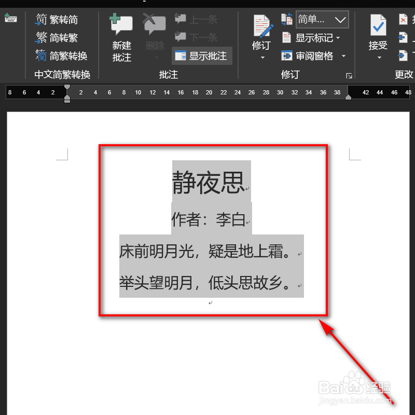415x415 pixels.
Task: Click the 新建批注 new comment icon
Action: click(x=121, y=23)
